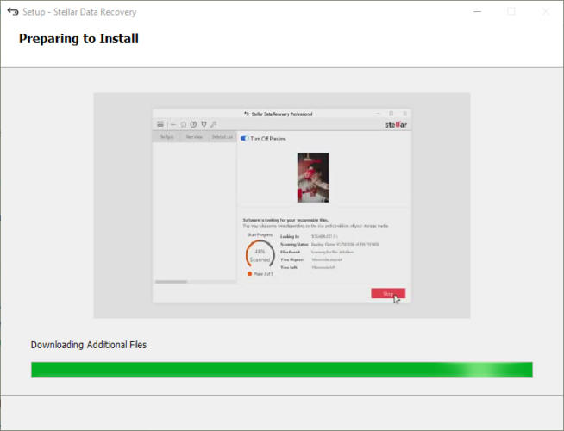Click the stellar logo in the preview screenshot
Screen dimensions: 564x431
pos(396,125)
